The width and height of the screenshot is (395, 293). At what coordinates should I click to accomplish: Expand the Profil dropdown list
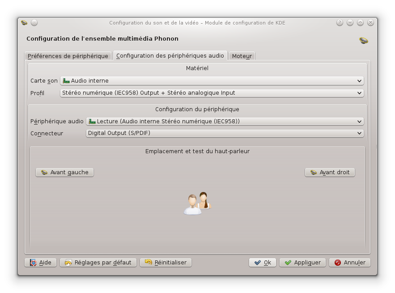coord(212,93)
